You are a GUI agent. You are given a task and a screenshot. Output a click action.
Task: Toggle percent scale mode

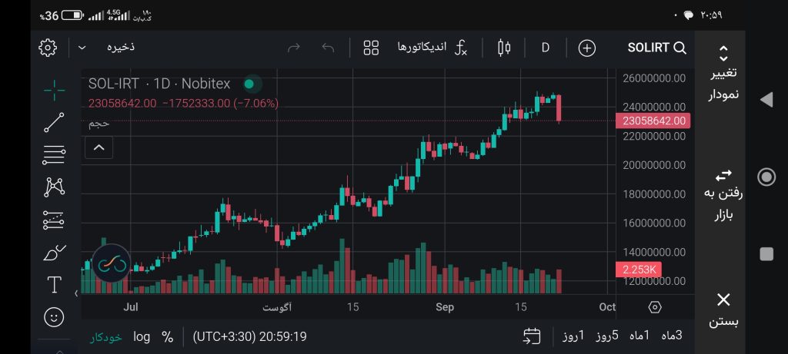(167, 336)
